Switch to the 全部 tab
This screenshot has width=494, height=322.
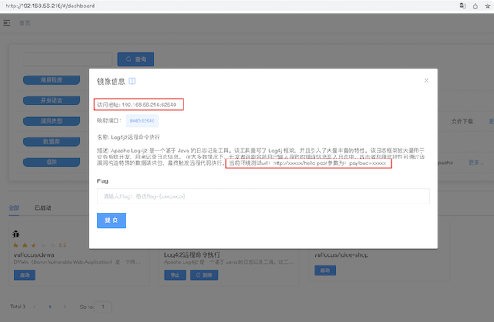click(x=14, y=208)
